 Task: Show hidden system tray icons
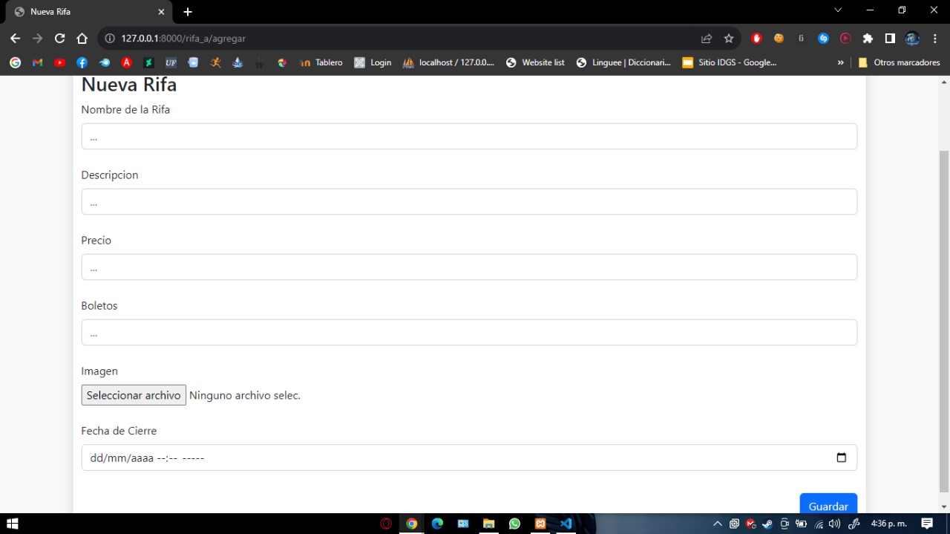[x=718, y=524]
